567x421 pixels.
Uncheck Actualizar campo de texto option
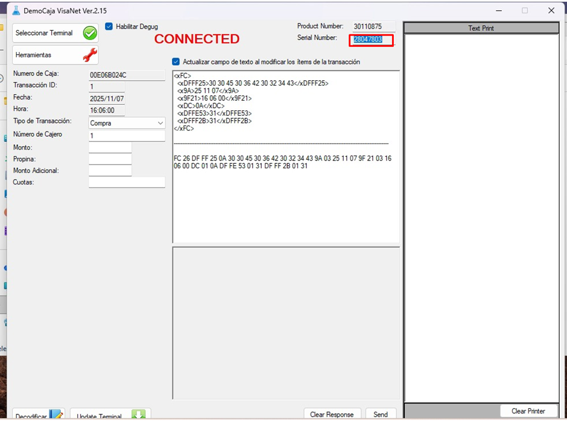176,62
